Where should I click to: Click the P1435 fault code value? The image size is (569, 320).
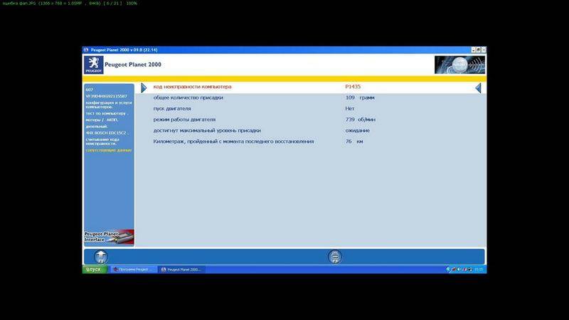click(353, 87)
